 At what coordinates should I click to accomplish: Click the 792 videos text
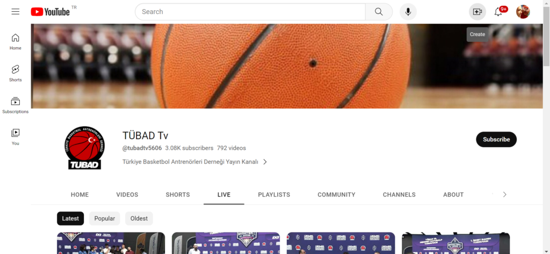[231, 148]
